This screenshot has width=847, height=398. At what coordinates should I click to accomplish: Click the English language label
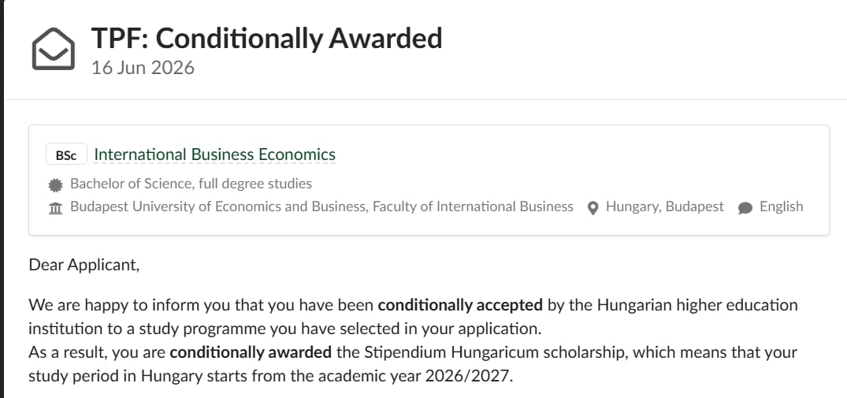(781, 206)
